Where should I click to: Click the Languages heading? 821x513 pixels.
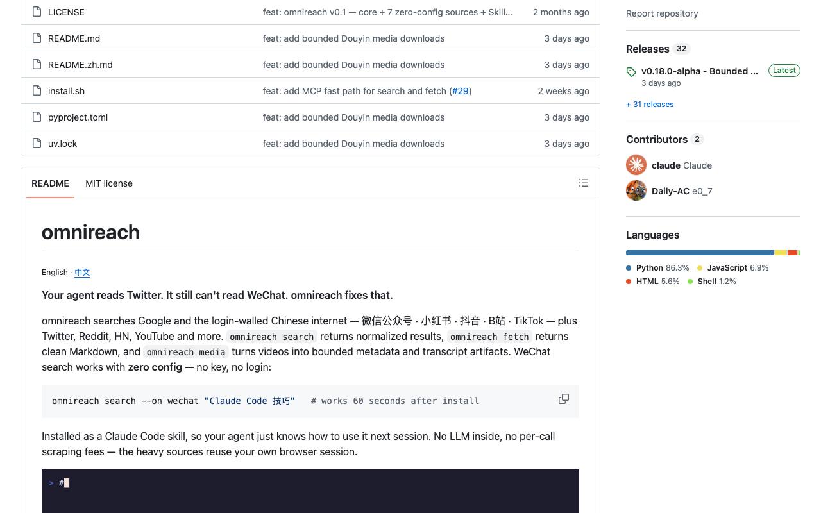[x=652, y=235]
